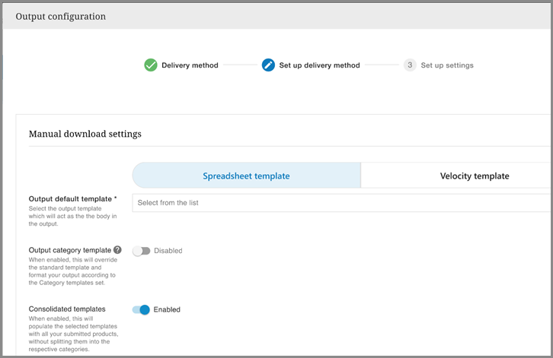Enable the Output category template toggle

pyautogui.click(x=141, y=251)
